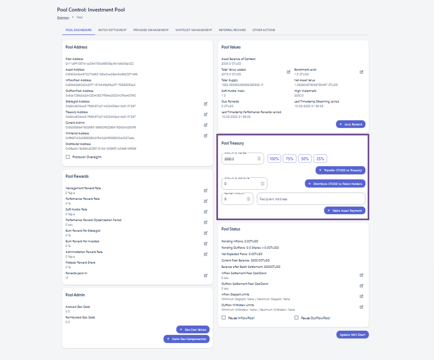
Task: Edit the Whitelist Address
Action: click(x=205, y=136)
